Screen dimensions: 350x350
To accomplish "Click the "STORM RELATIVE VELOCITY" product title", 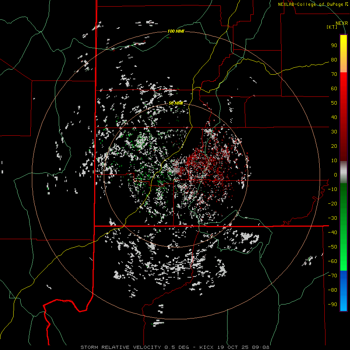I will tap(121, 347).
